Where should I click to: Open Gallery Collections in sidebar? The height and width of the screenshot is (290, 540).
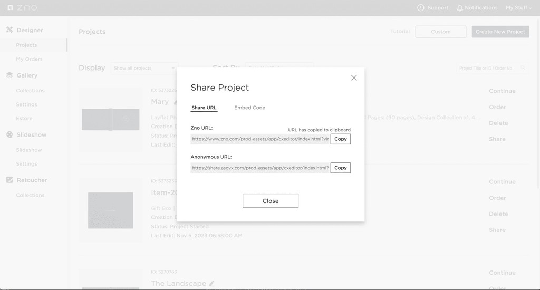click(x=30, y=91)
